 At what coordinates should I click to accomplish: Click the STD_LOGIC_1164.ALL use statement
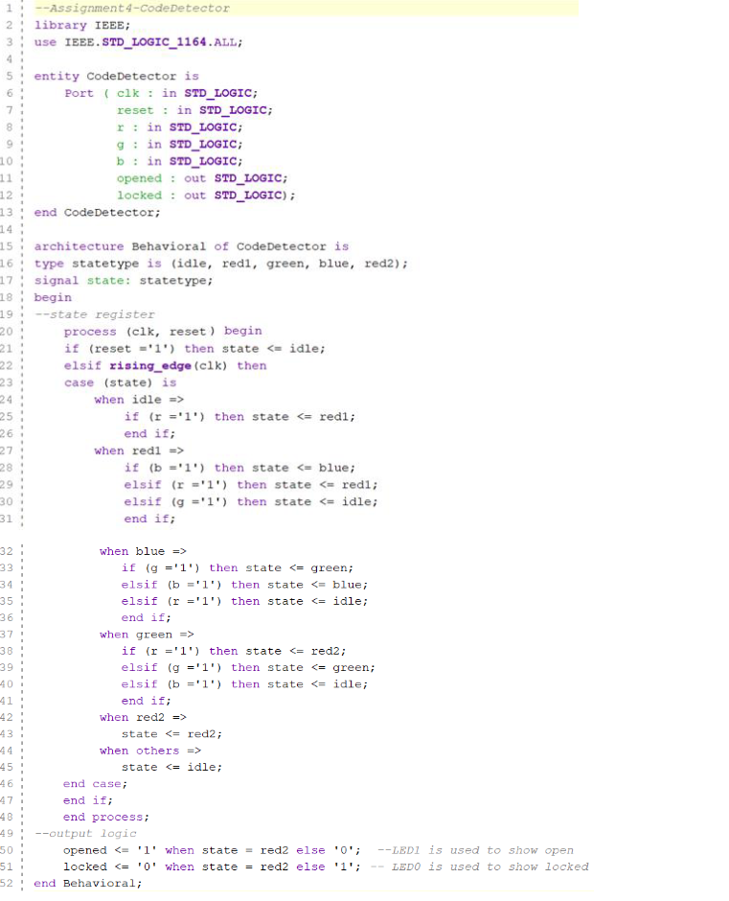coord(166,42)
